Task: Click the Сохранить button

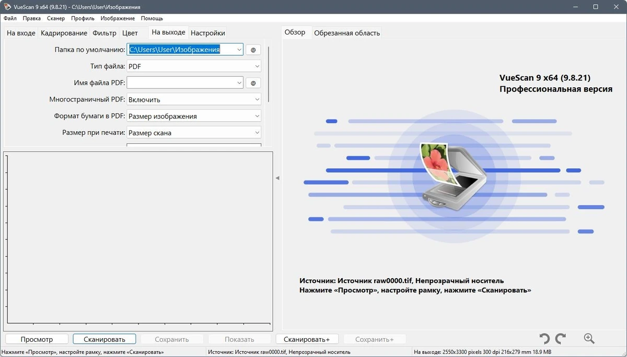Action: (x=171, y=339)
